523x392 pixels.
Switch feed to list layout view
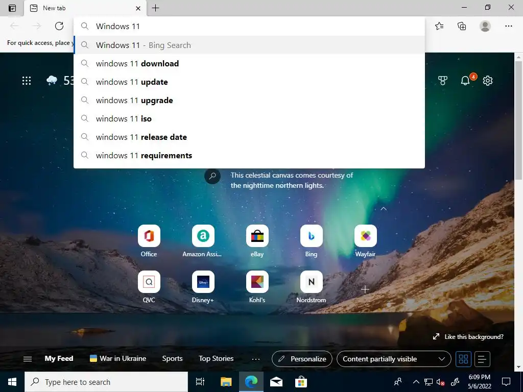(482, 359)
